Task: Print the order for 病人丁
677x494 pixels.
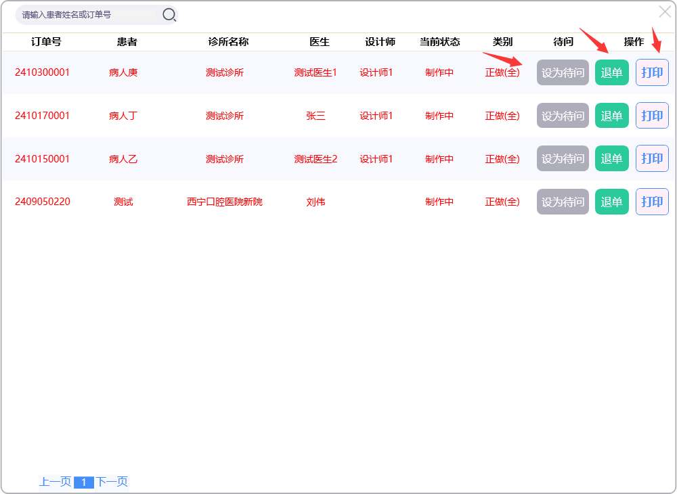Action: pos(652,116)
